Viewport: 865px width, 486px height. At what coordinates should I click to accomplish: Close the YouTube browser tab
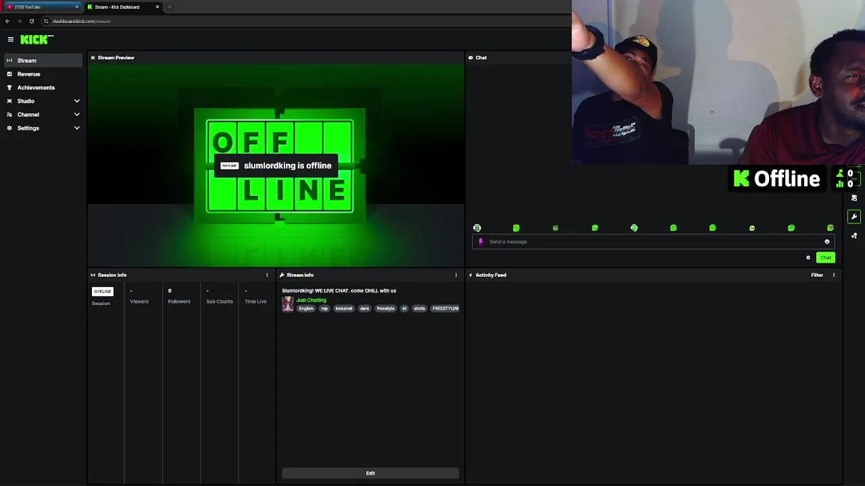(x=77, y=7)
